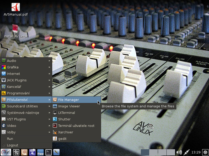Select File Manager from the submenu

pos(76,100)
